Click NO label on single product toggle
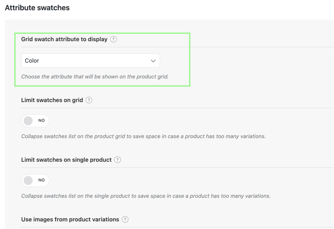 [x=42, y=180]
